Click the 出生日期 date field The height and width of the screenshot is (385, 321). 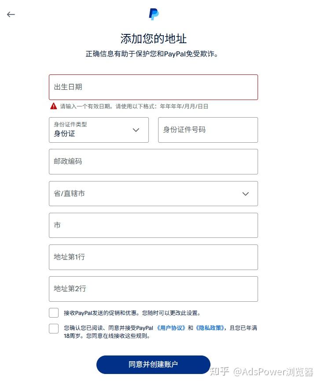[x=153, y=87]
